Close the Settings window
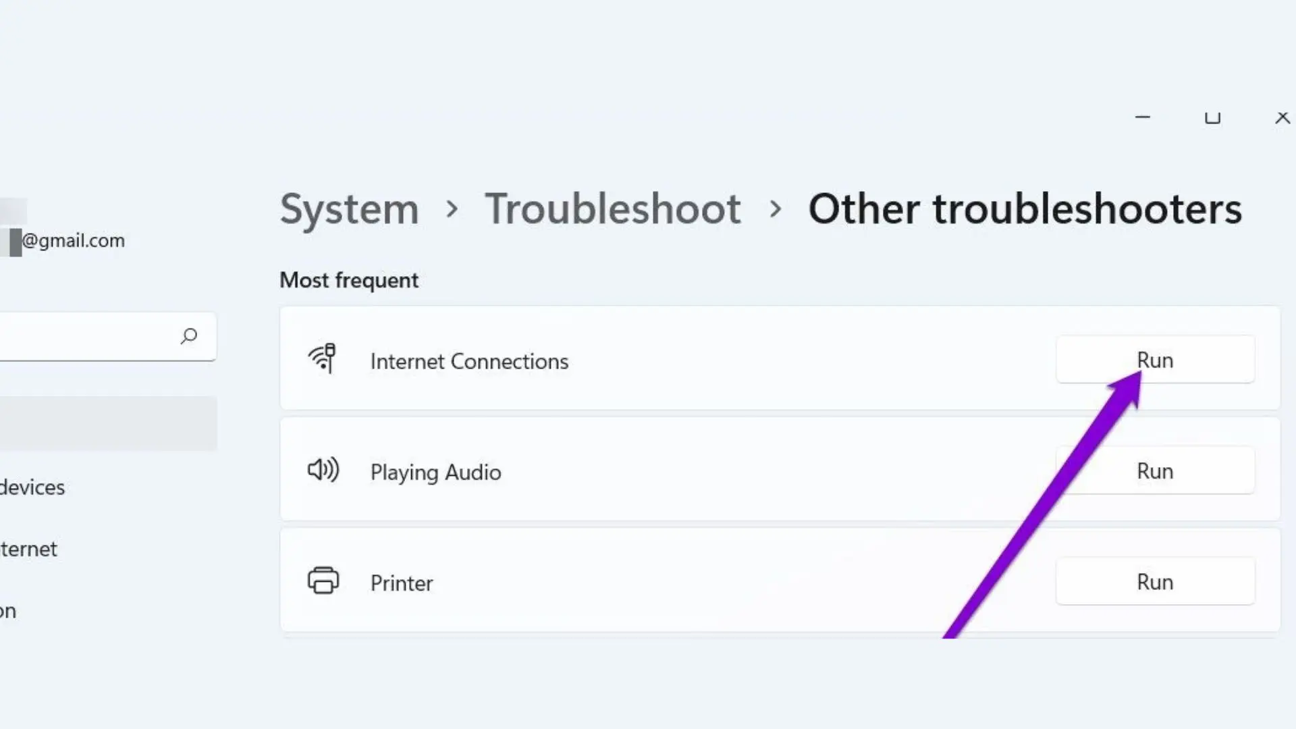 1282,117
